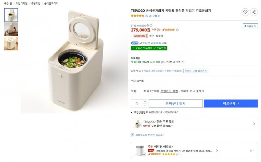Open the 27개 상품평 reviews link
Screen dimensions: 261x162
152,16
